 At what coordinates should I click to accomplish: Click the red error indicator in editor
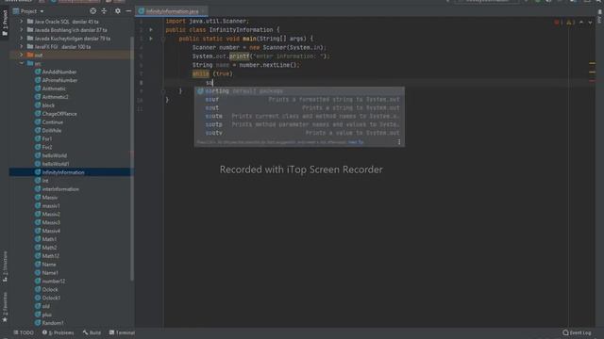558,23
